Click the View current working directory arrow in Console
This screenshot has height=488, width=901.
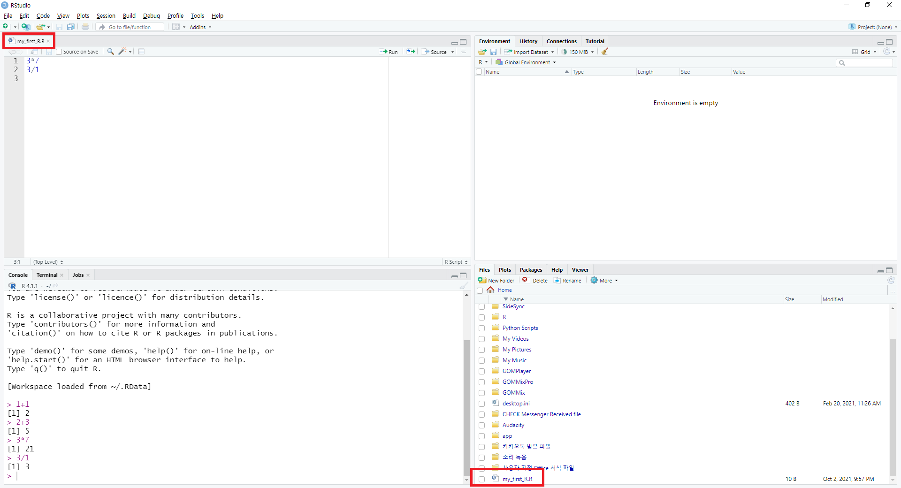(56, 286)
